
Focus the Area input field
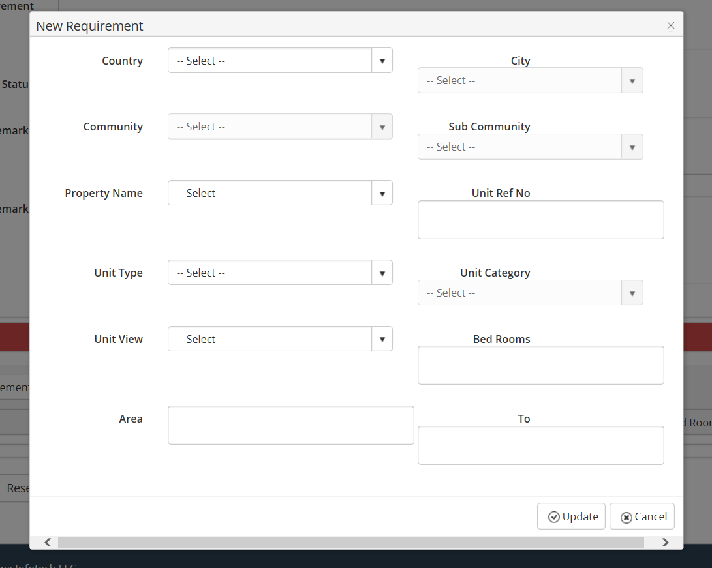coord(290,426)
